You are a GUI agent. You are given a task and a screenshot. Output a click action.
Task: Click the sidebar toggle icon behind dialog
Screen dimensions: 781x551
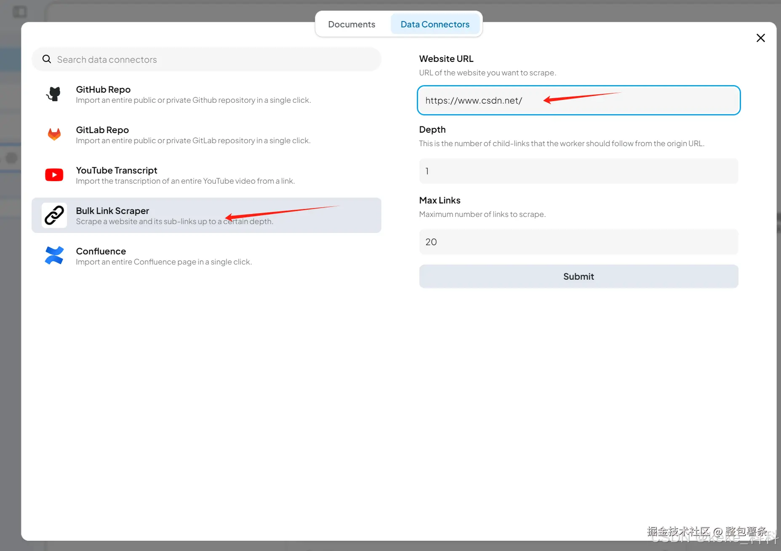click(19, 11)
